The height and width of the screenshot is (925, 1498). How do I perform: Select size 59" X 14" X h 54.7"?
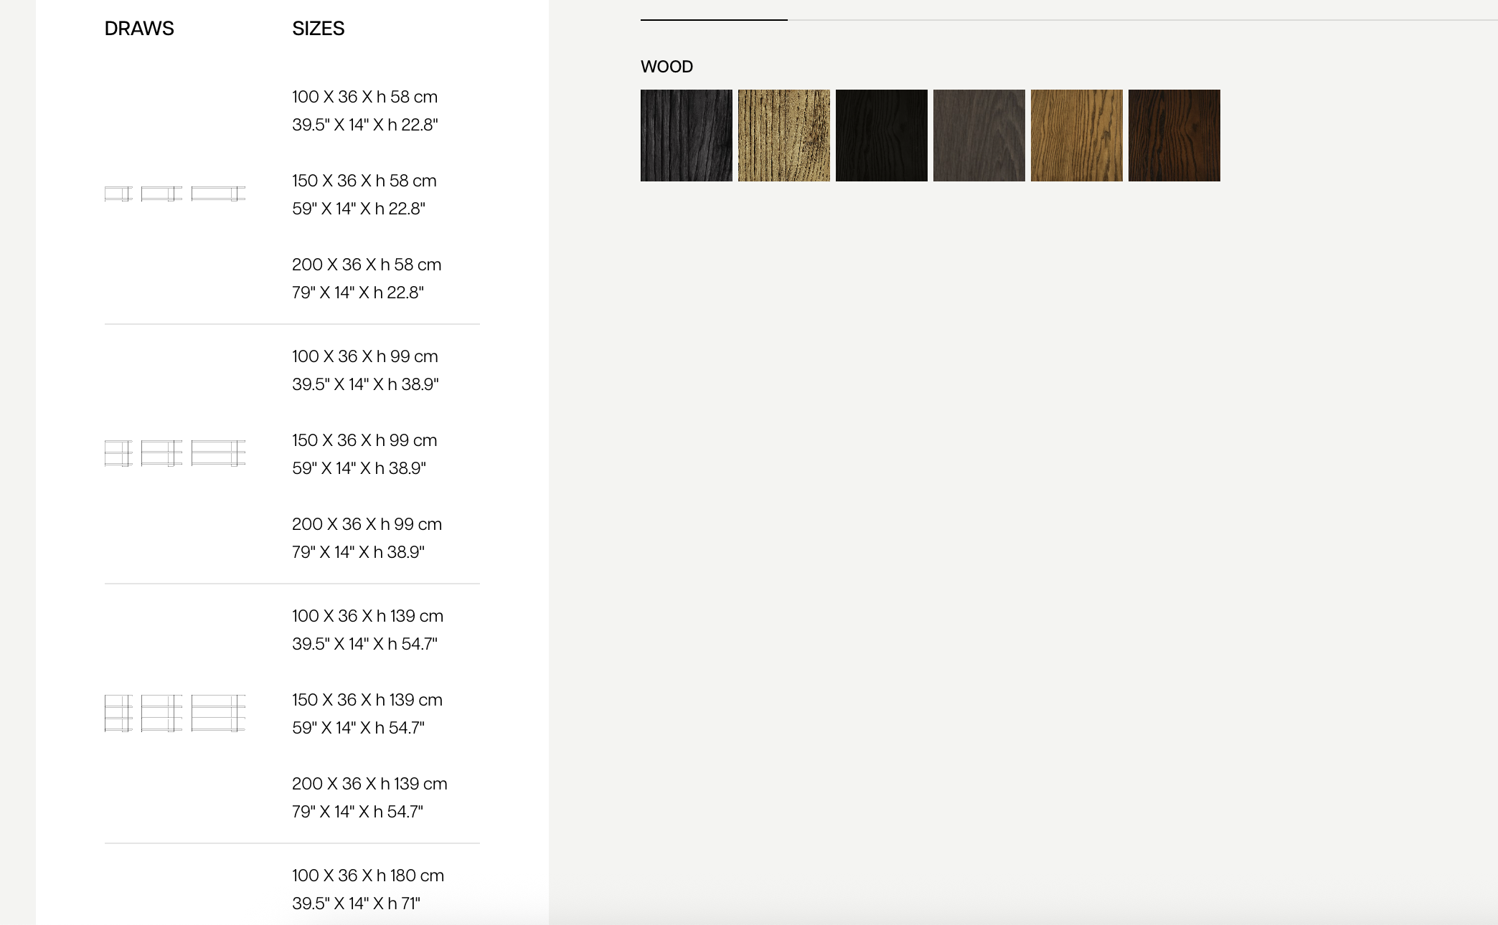point(358,728)
